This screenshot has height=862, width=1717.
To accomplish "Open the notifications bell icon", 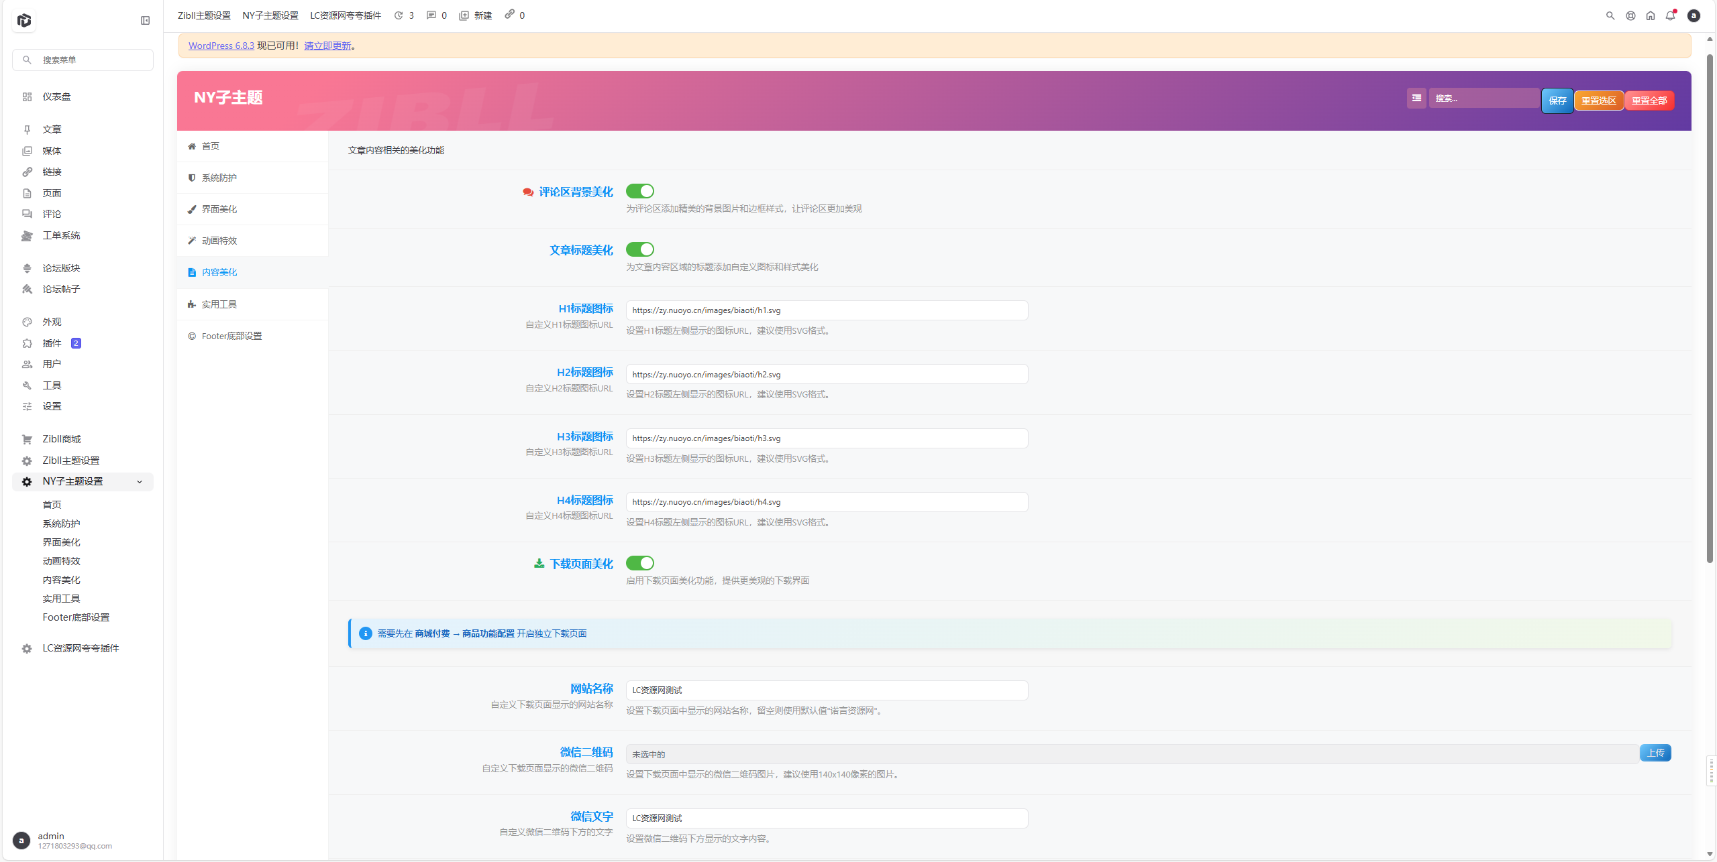I will pyautogui.click(x=1670, y=15).
